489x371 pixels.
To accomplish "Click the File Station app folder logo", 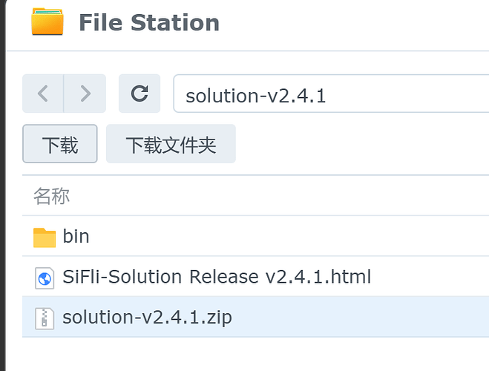I will (47, 22).
